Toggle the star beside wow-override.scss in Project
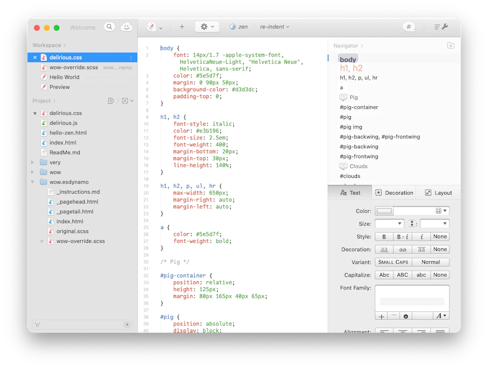 [42, 241]
